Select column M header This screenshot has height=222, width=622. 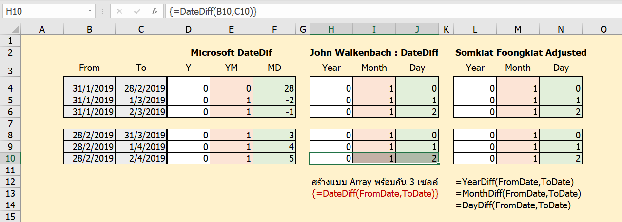(x=518, y=30)
